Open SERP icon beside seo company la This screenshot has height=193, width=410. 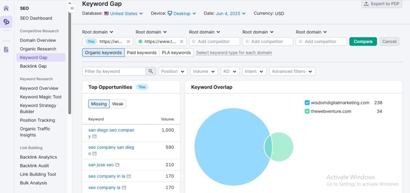(x=124, y=187)
